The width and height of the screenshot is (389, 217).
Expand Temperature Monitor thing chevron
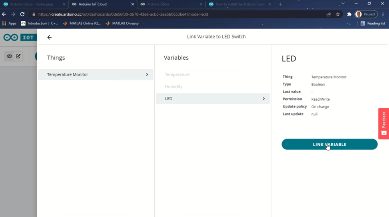tap(147, 74)
